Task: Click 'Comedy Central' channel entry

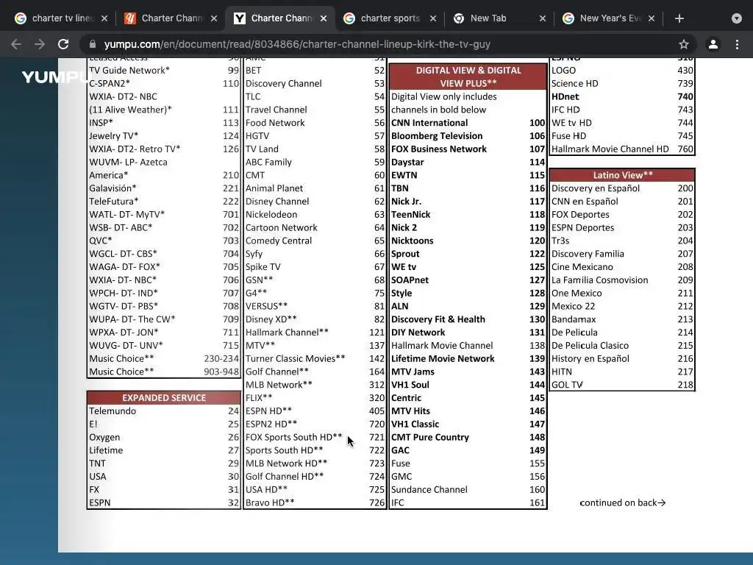Action: [x=315, y=241]
